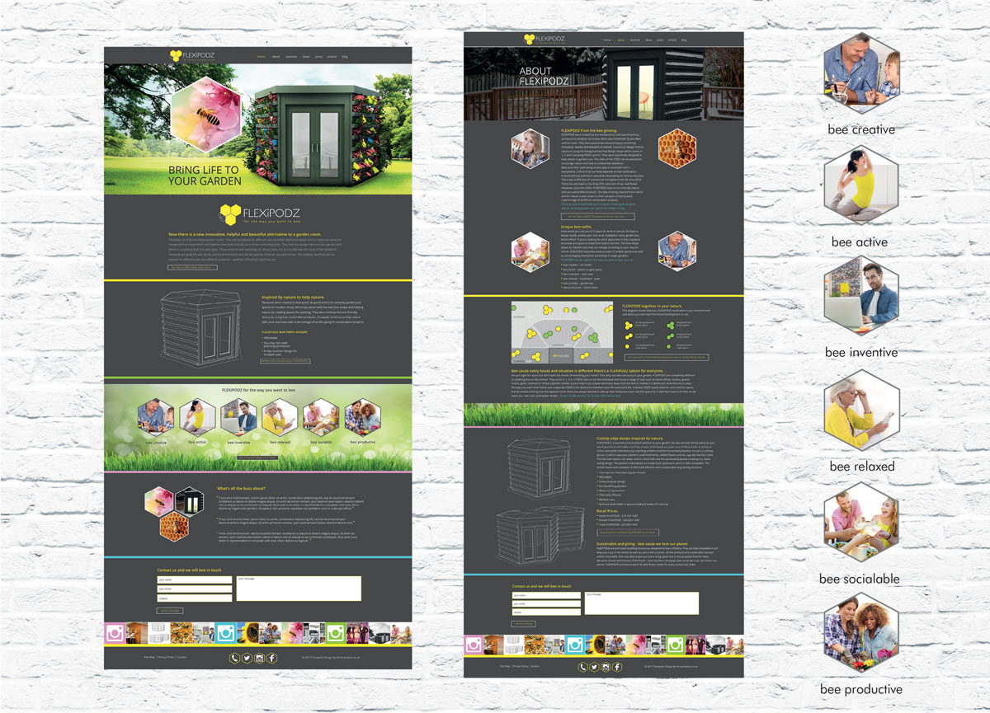990x713 pixels.
Task: Click 'about' in the about page navigation
Action: 620,40
